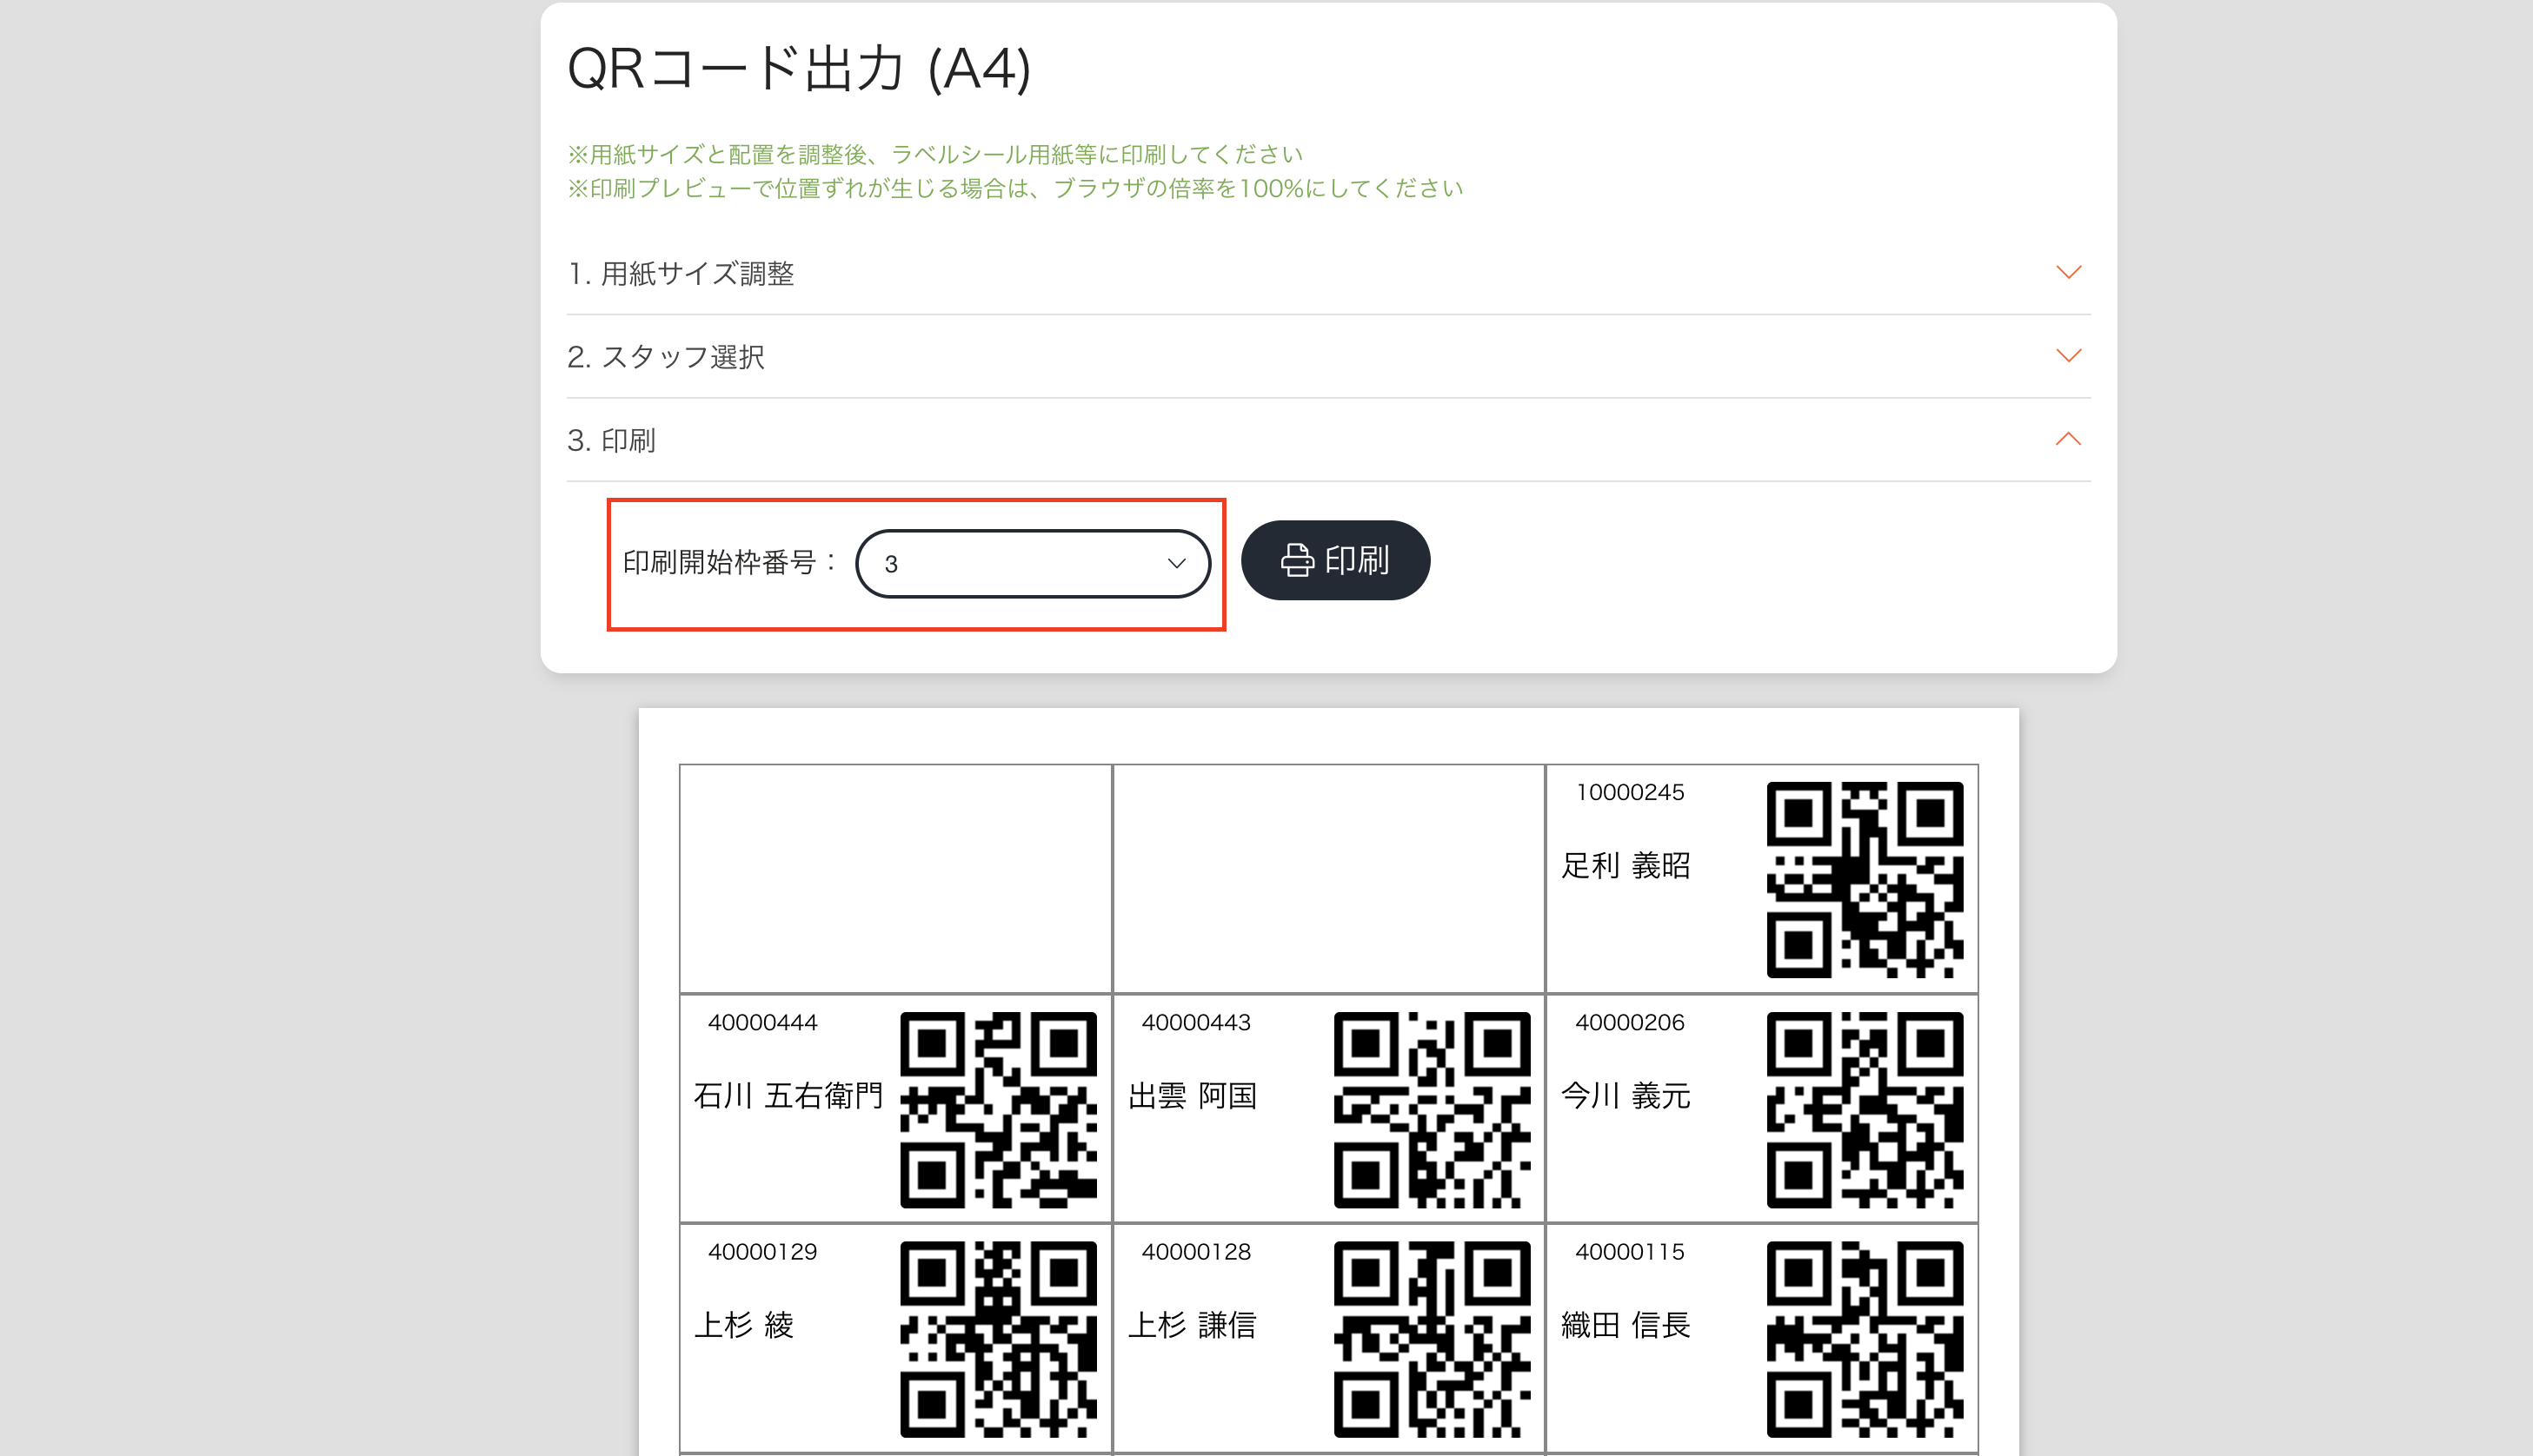This screenshot has height=1456, width=2533.
Task: Click the QR code for 出雲 阿国
Action: click(1432, 1110)
